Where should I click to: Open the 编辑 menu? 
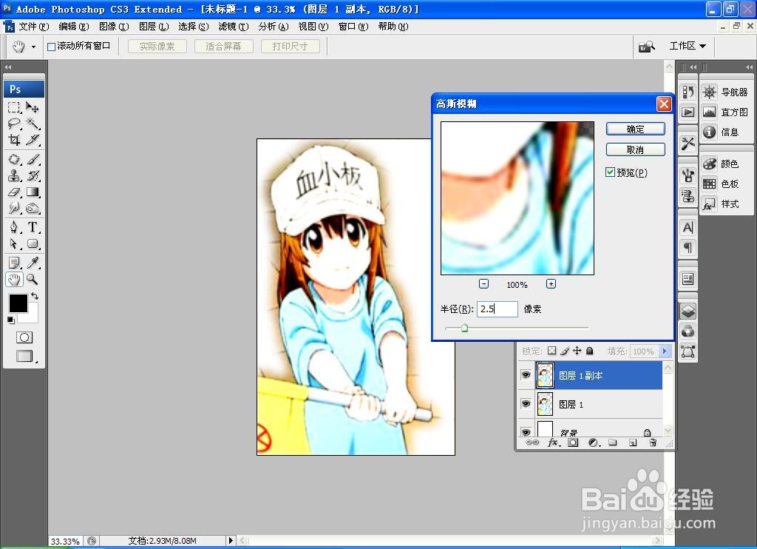[74, 27]
